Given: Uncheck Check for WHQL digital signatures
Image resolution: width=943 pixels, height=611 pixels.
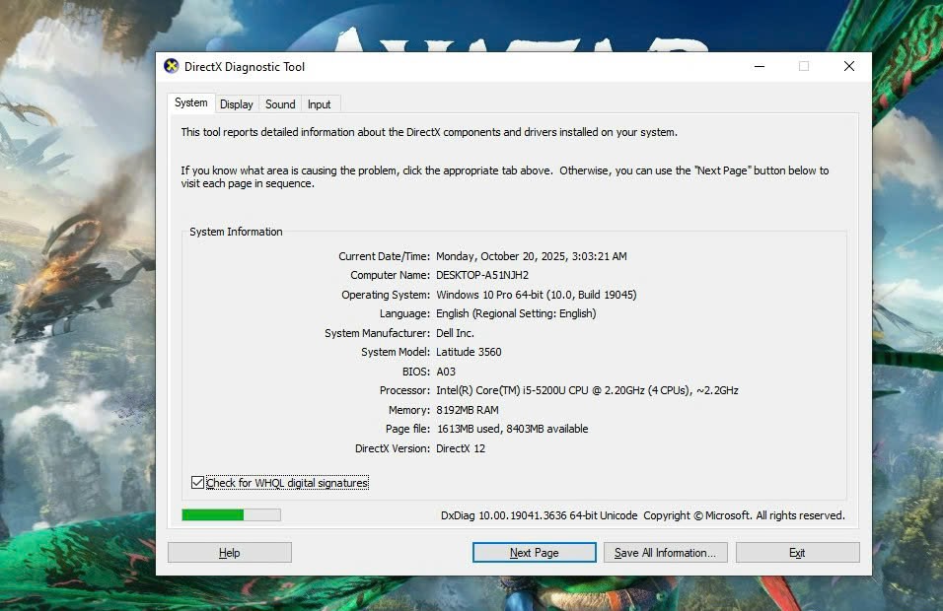Looking at the screenshot, I should tap(198, 483).
